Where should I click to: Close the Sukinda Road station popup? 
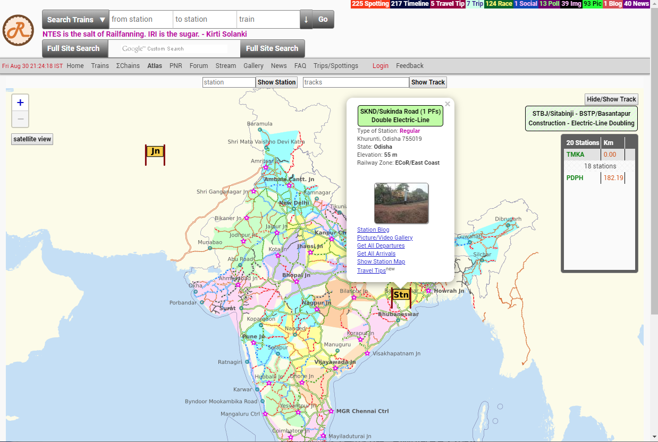click(x=448, y=104)
